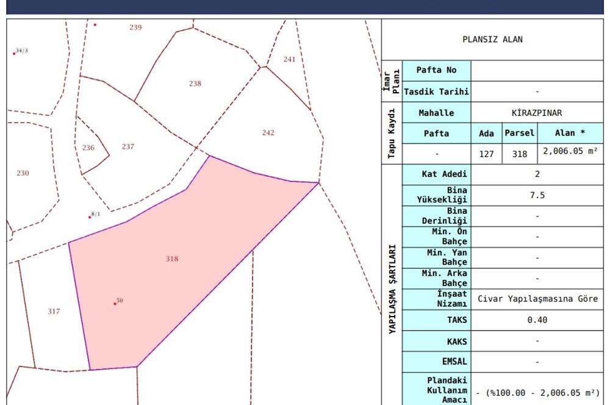This screenshot has height=405, width=610.
Task: Click the Ada value 127
Action: pyautogui.click(x=486, y=154)
